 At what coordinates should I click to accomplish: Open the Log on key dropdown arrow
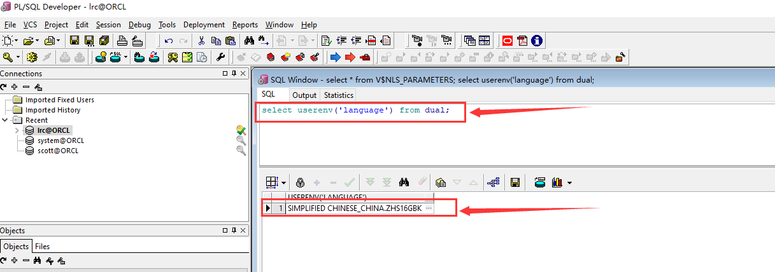tap(18, 57)
